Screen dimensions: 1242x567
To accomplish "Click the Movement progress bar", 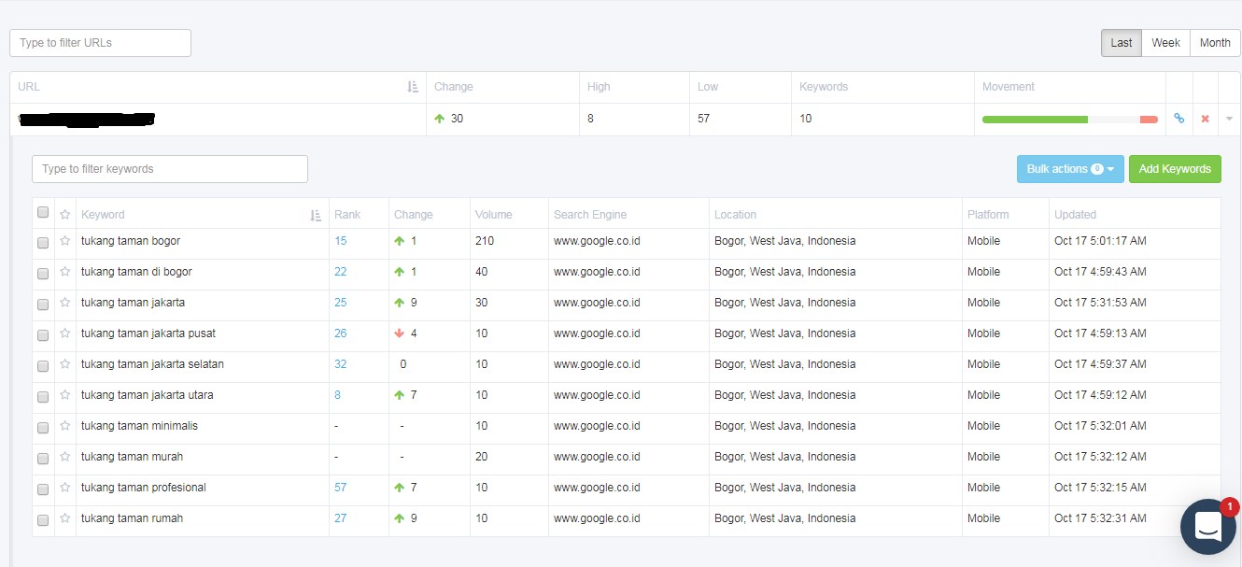I will (1069, 120).
